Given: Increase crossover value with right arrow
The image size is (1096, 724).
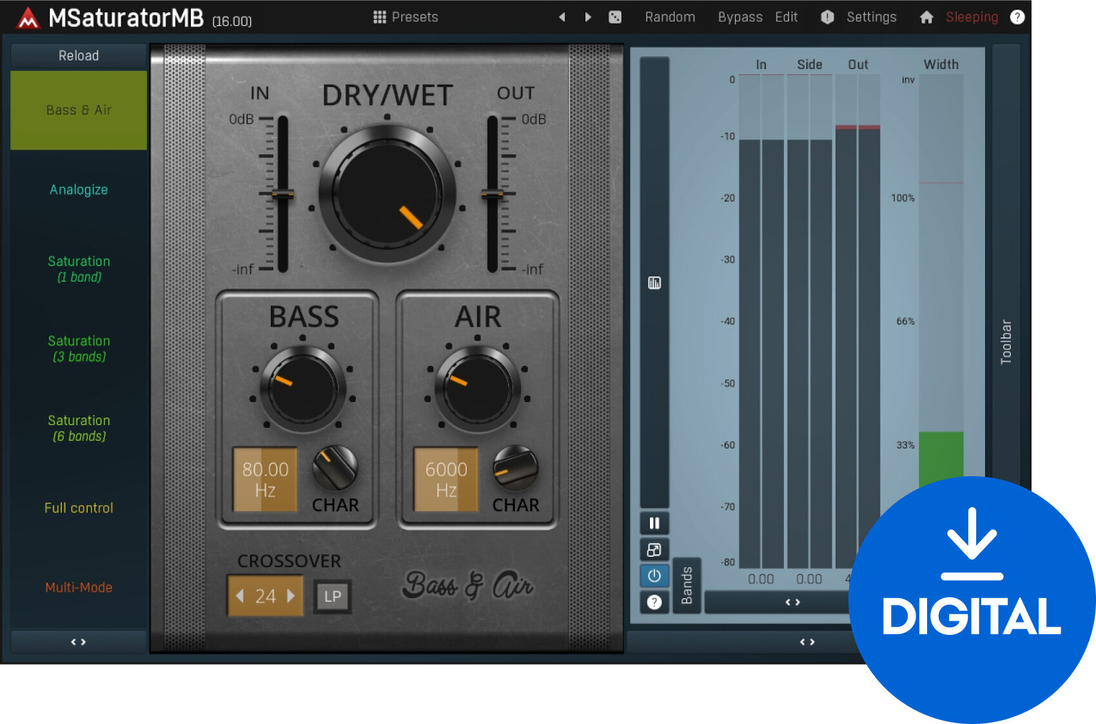Looking at the screenshot, I should pyautogui.click(x=291, y=596).
